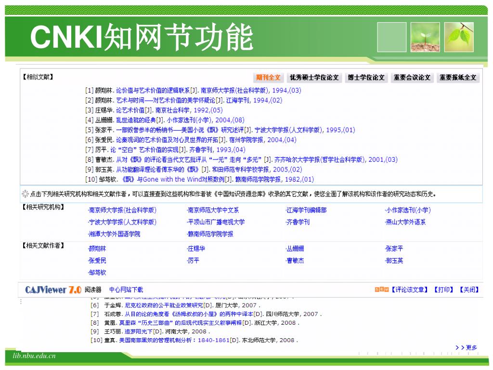Image resolution: width=493 pixels, height=370 pixels.
Task: Select the 期刊全文 tab
Action: click(x=268, y=78)
